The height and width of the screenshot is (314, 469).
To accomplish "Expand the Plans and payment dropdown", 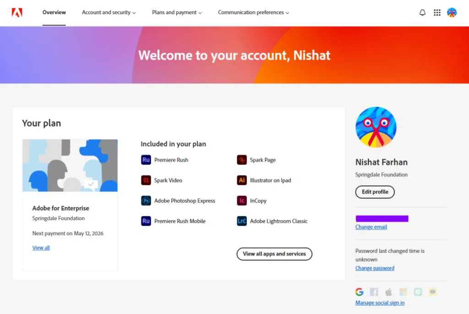I will (x=177, y=13).
